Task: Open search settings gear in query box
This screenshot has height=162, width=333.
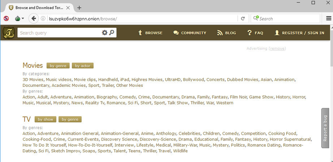Action: (104, 33)
